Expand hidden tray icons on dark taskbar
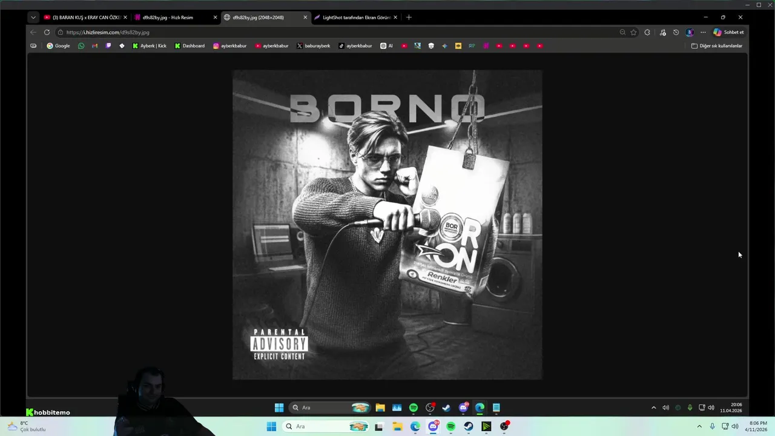 click(653, 408)
